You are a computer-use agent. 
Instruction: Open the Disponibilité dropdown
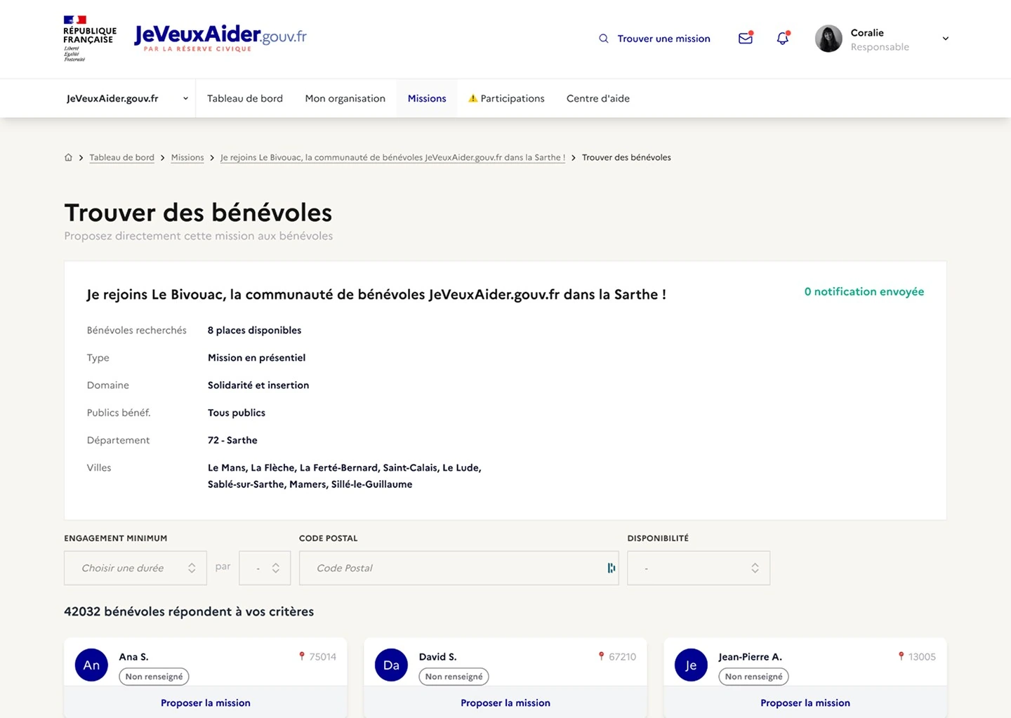tap(699, 568)
